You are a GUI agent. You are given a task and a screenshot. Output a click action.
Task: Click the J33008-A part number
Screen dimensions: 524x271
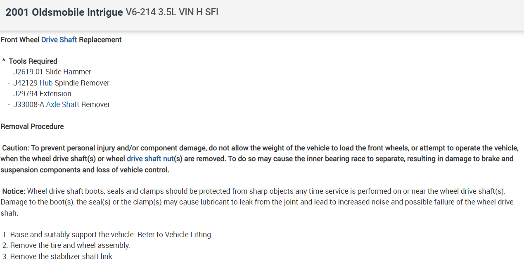pyautogui.click(x=28, y=105)
